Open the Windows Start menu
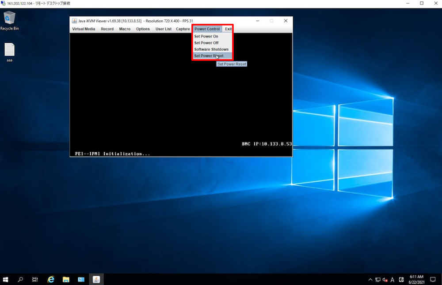Screen dimensions: 442x285 pyautogui.click(x=6, y=279)
